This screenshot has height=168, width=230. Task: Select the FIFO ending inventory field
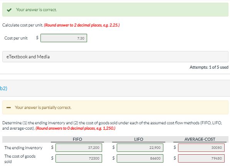[79, 148]
